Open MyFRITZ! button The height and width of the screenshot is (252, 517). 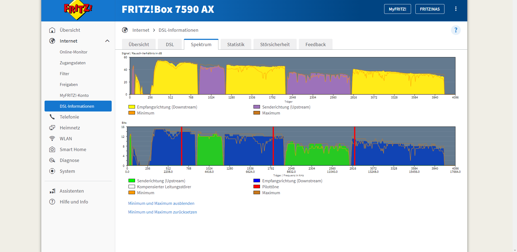397,9
